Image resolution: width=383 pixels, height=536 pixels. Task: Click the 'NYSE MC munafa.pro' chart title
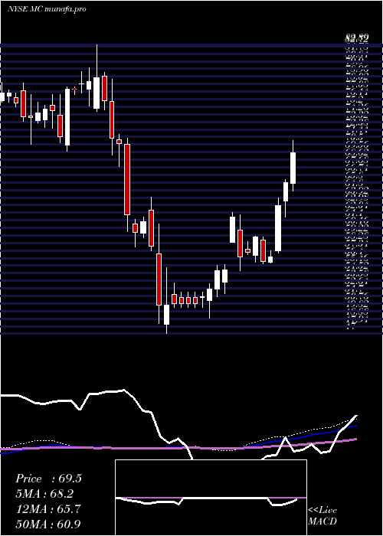tap(47, 9)
